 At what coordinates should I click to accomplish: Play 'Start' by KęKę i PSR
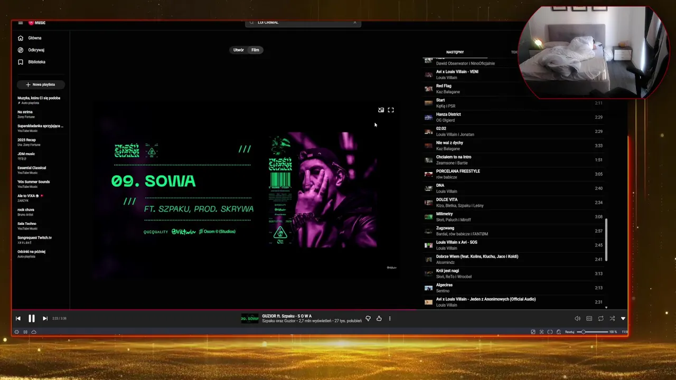point(514,103)
